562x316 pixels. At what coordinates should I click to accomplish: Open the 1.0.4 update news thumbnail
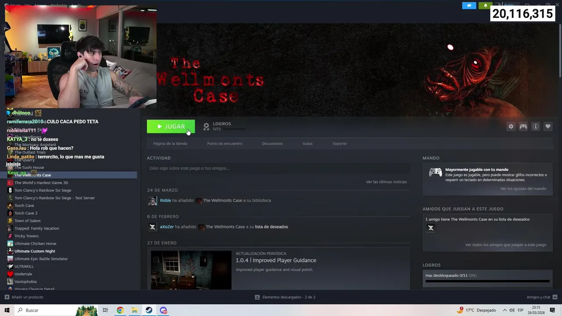click(191, 270)
